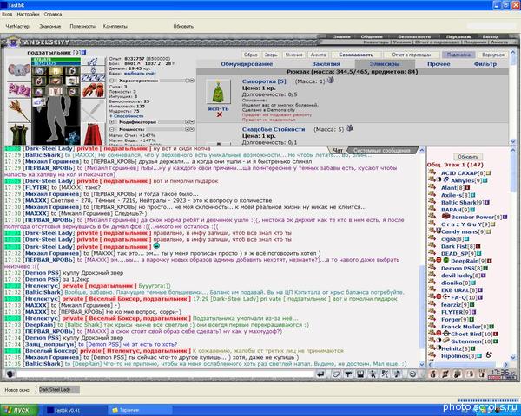Click the earrings slot icon

tap(94, 62)
